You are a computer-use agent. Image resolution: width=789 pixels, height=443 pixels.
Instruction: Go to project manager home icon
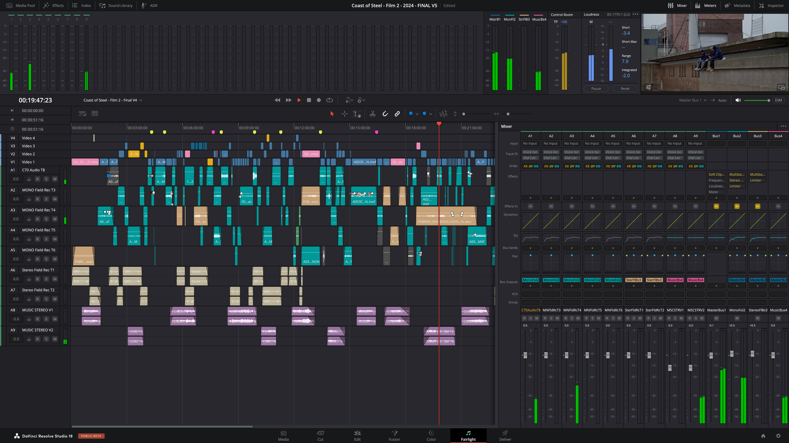[763, 436]
